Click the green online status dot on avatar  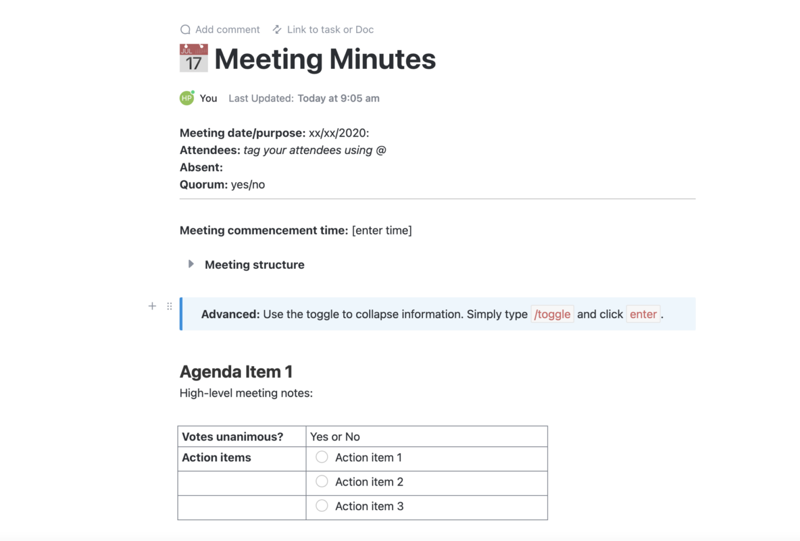(192, 92)
